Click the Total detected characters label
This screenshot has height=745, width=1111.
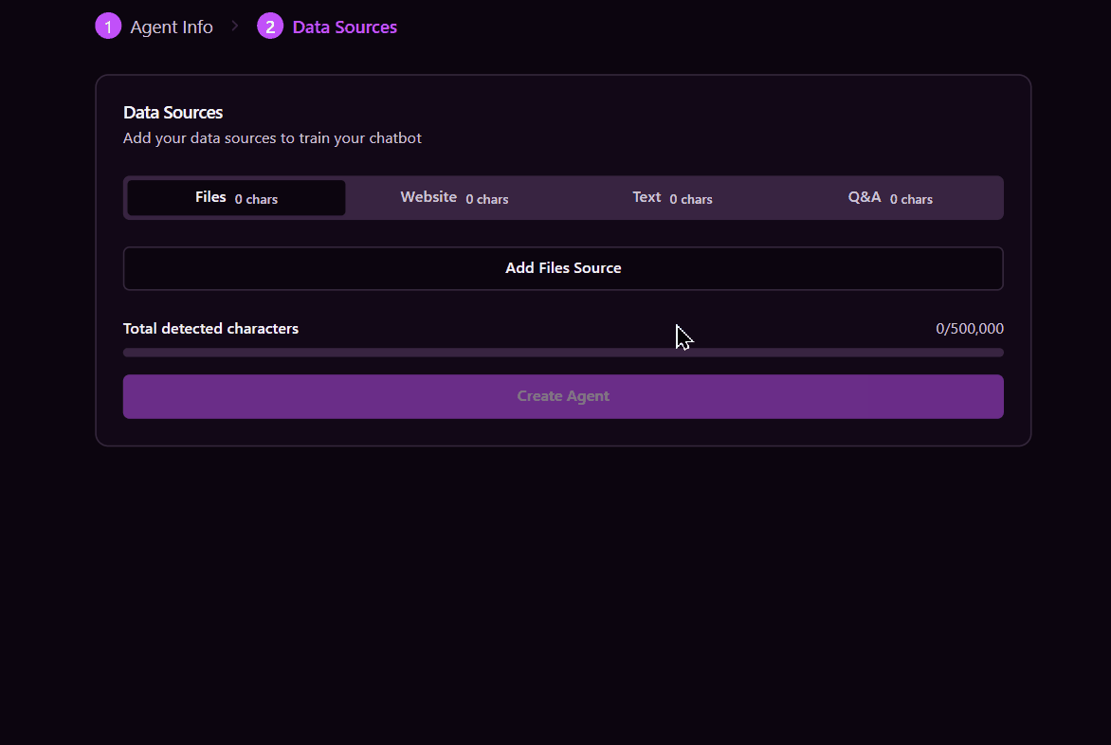[210, 329]
